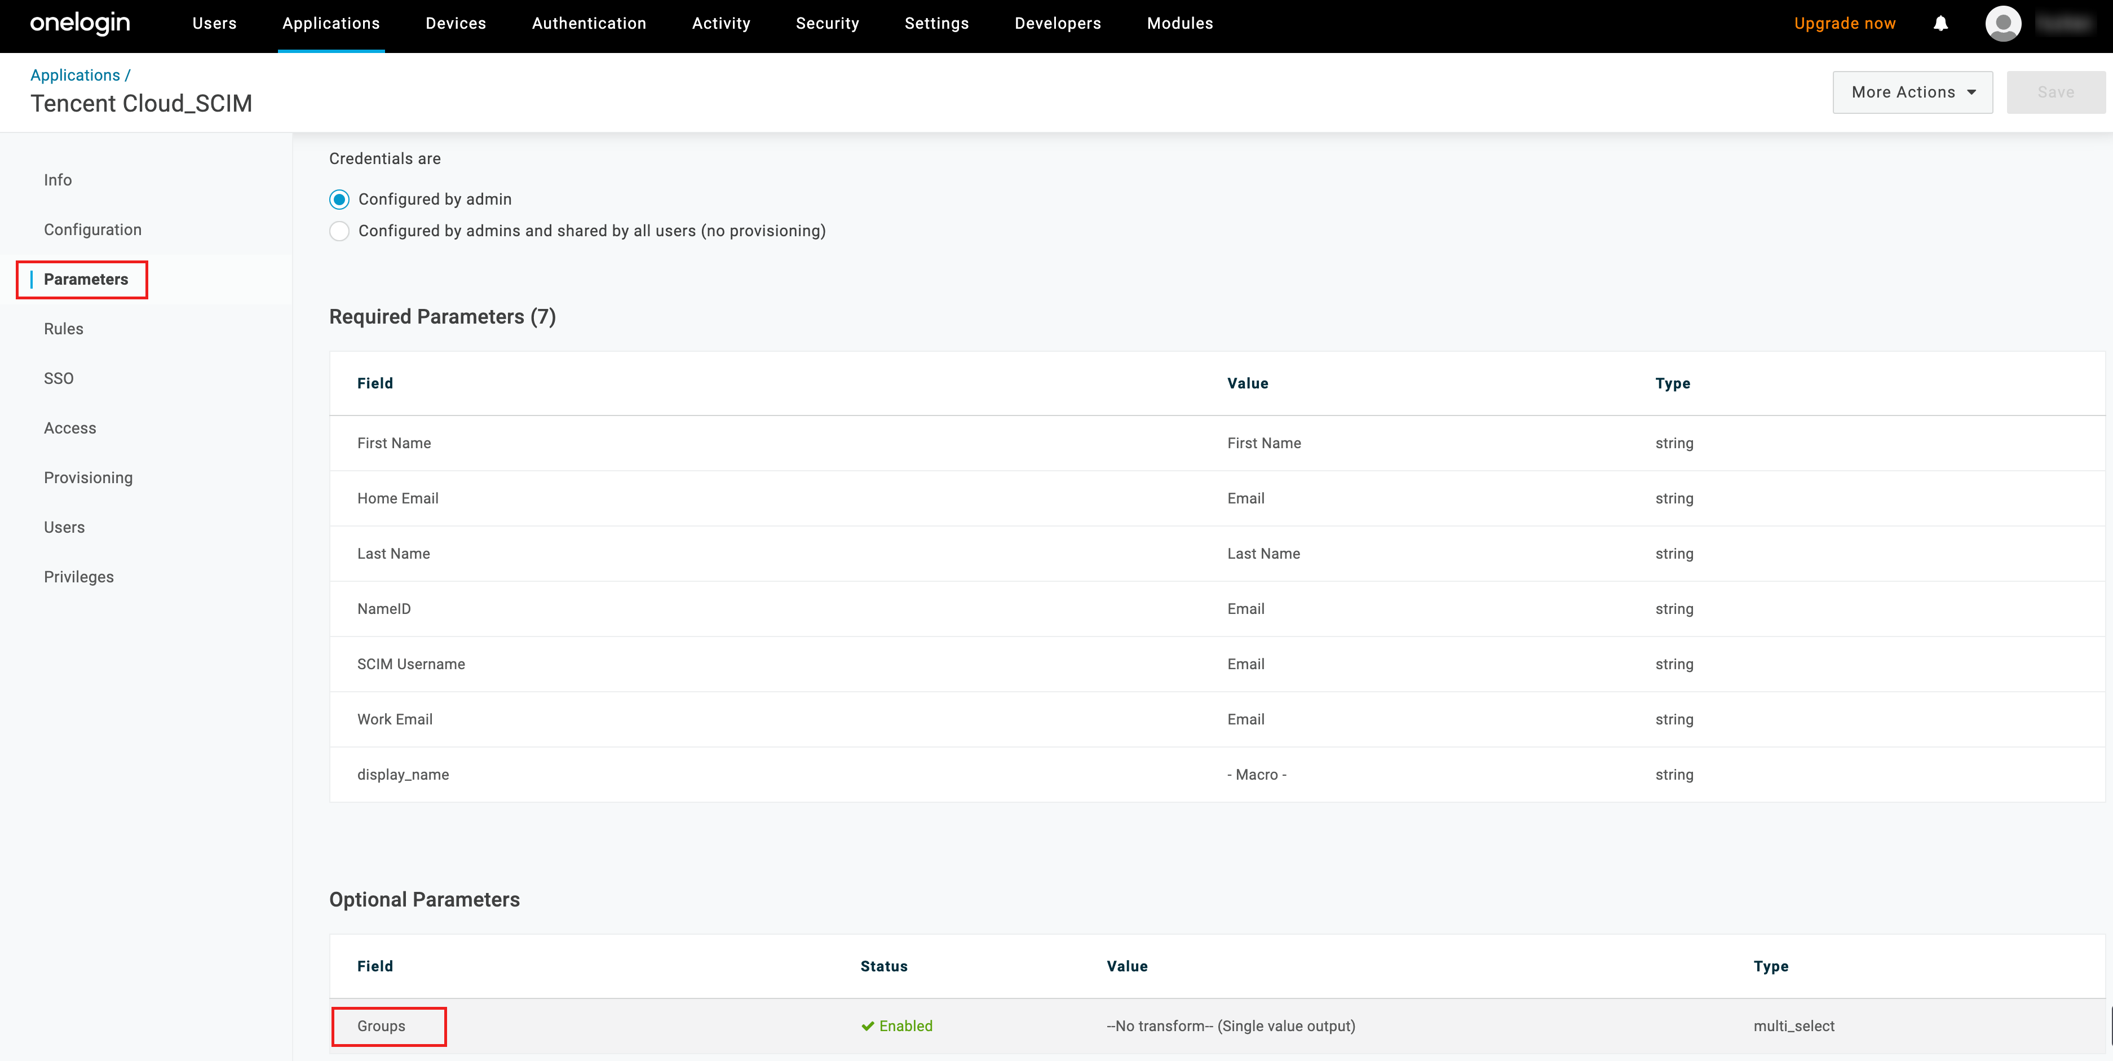
Task: Click the Enabled checkmark status icon
Action: click(x=868, y=1025)
